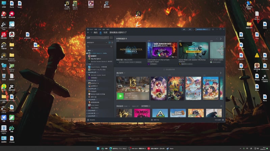The image size is (270, 151).
Task: Open Friends & Chat at bottom right
Action: (x=219, y=120)
